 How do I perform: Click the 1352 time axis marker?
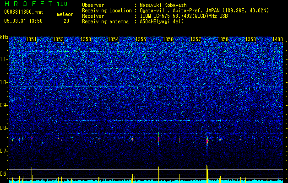pos(58,39)
